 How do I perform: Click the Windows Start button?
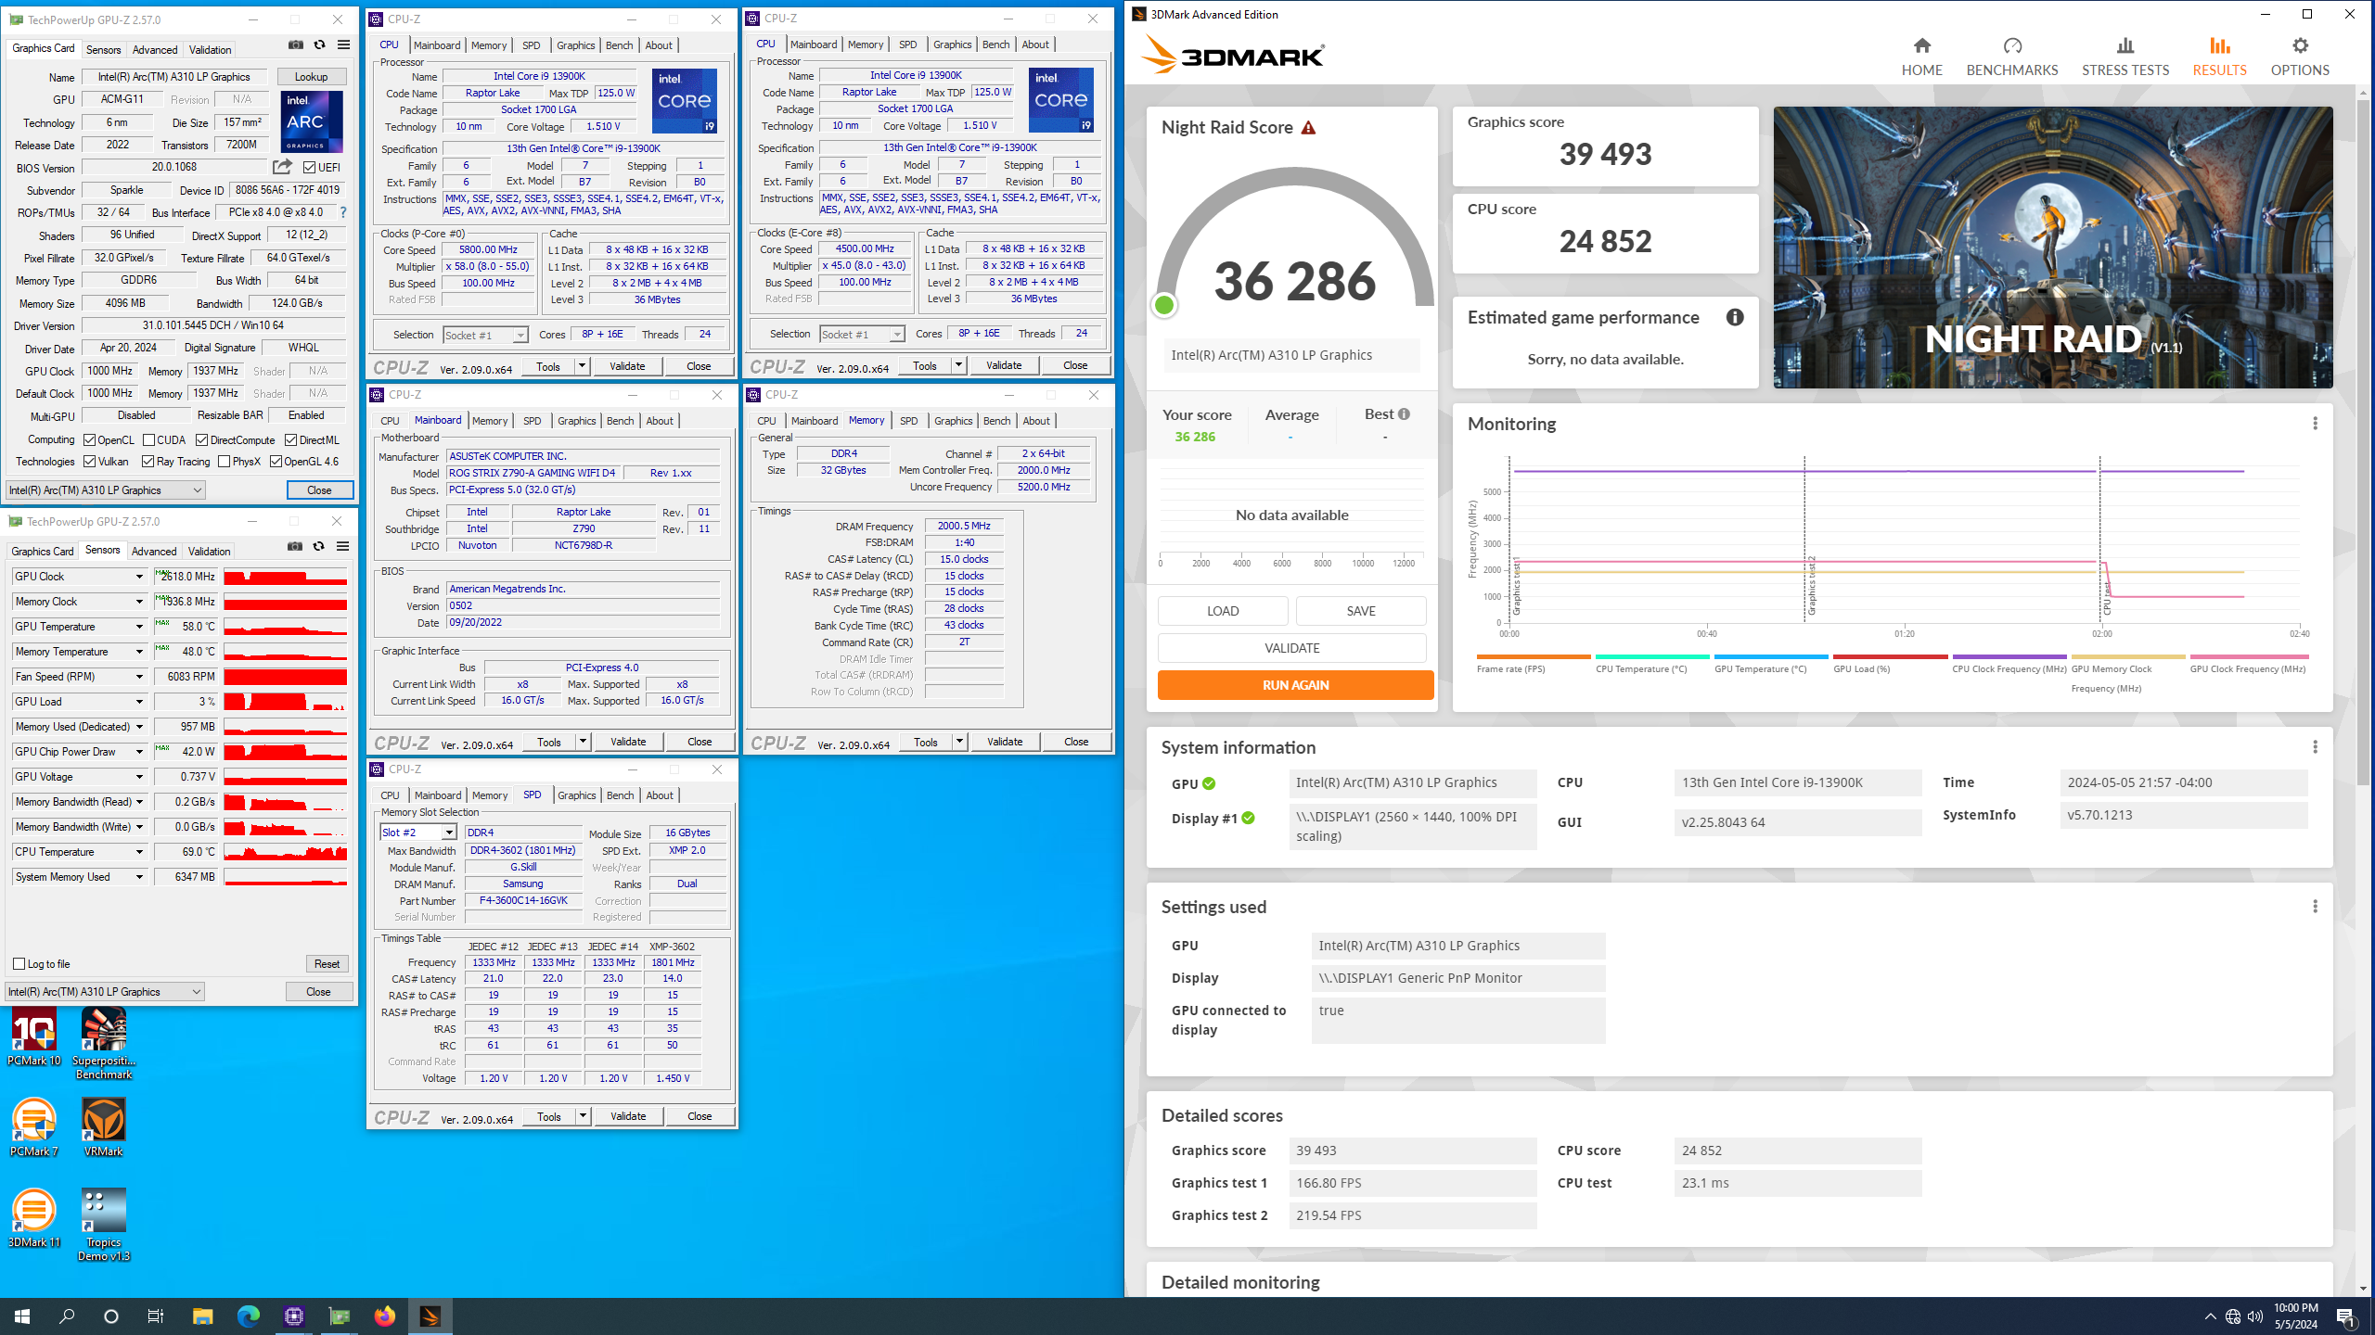[x=22, y=1316]
